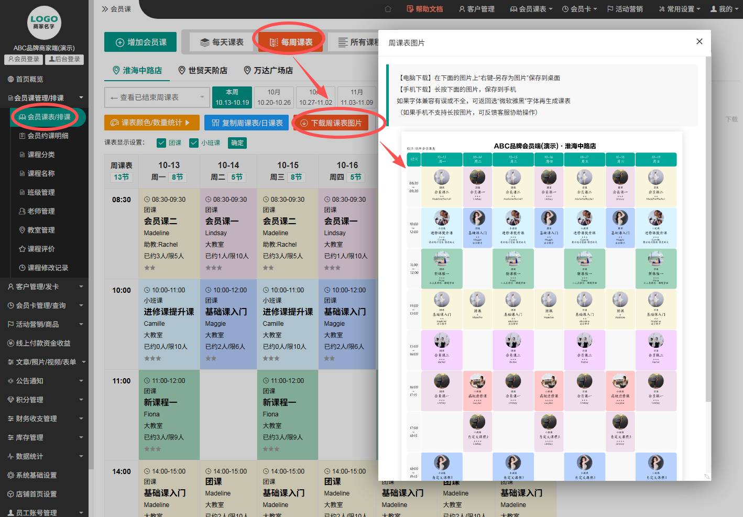Open the 查看已结束周课表 dropdown
This screenshot has height=517, width=743.
point(157,97)
